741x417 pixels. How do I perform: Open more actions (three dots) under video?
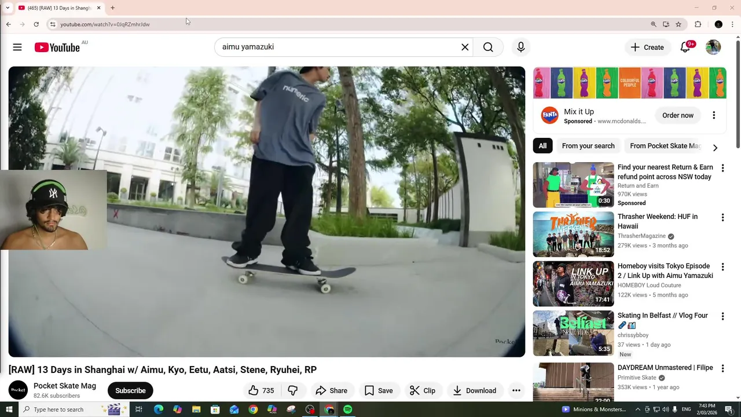tap(516, 390)
